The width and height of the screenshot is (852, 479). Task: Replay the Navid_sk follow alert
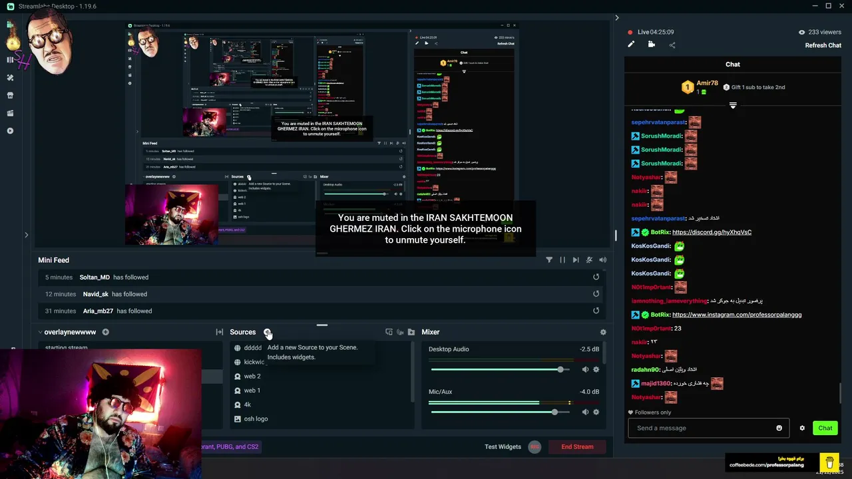point(596,294)
